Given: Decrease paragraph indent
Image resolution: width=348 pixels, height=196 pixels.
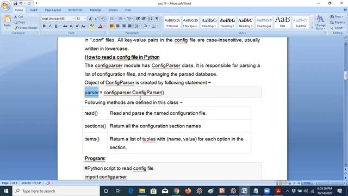Looking at the screenshot, I should 138,19.
